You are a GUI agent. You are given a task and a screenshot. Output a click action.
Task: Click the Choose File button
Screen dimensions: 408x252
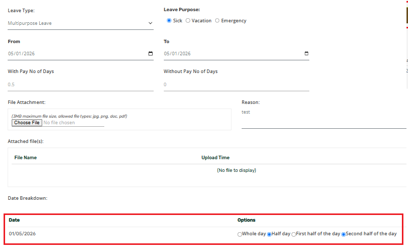pyautogui.click(x=27, y=123)
